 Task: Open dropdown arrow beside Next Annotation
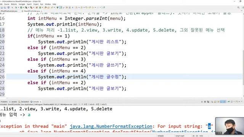[x=79, y=8]
